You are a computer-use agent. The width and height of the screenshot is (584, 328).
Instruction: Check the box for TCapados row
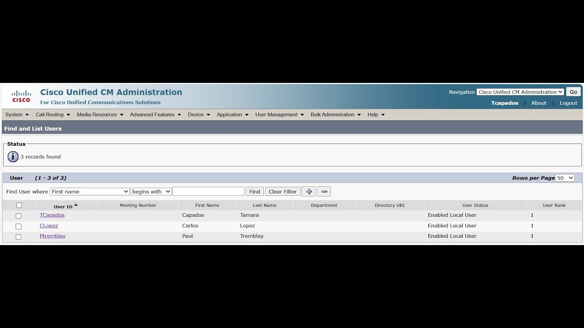tap(19, 216)
